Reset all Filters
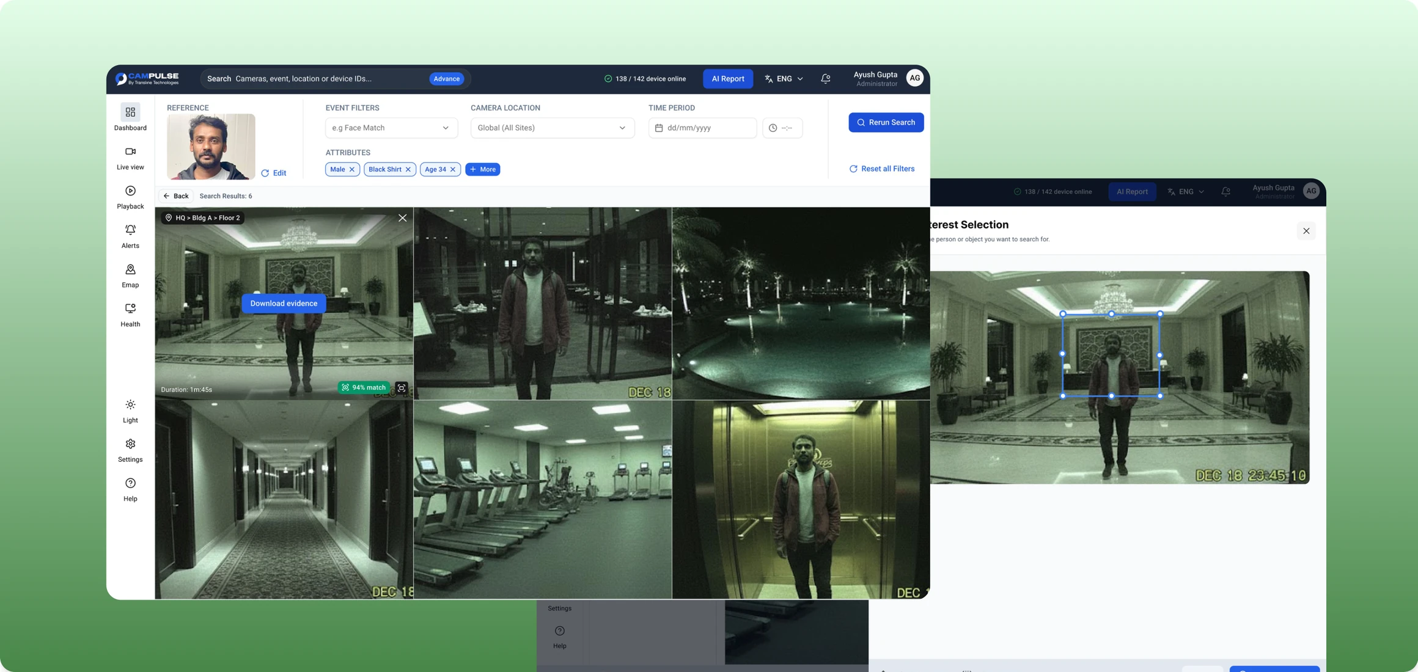Image resolution: width=1418 pixels, height=672 pixels. pyautogui.click(x=882, y=169)
